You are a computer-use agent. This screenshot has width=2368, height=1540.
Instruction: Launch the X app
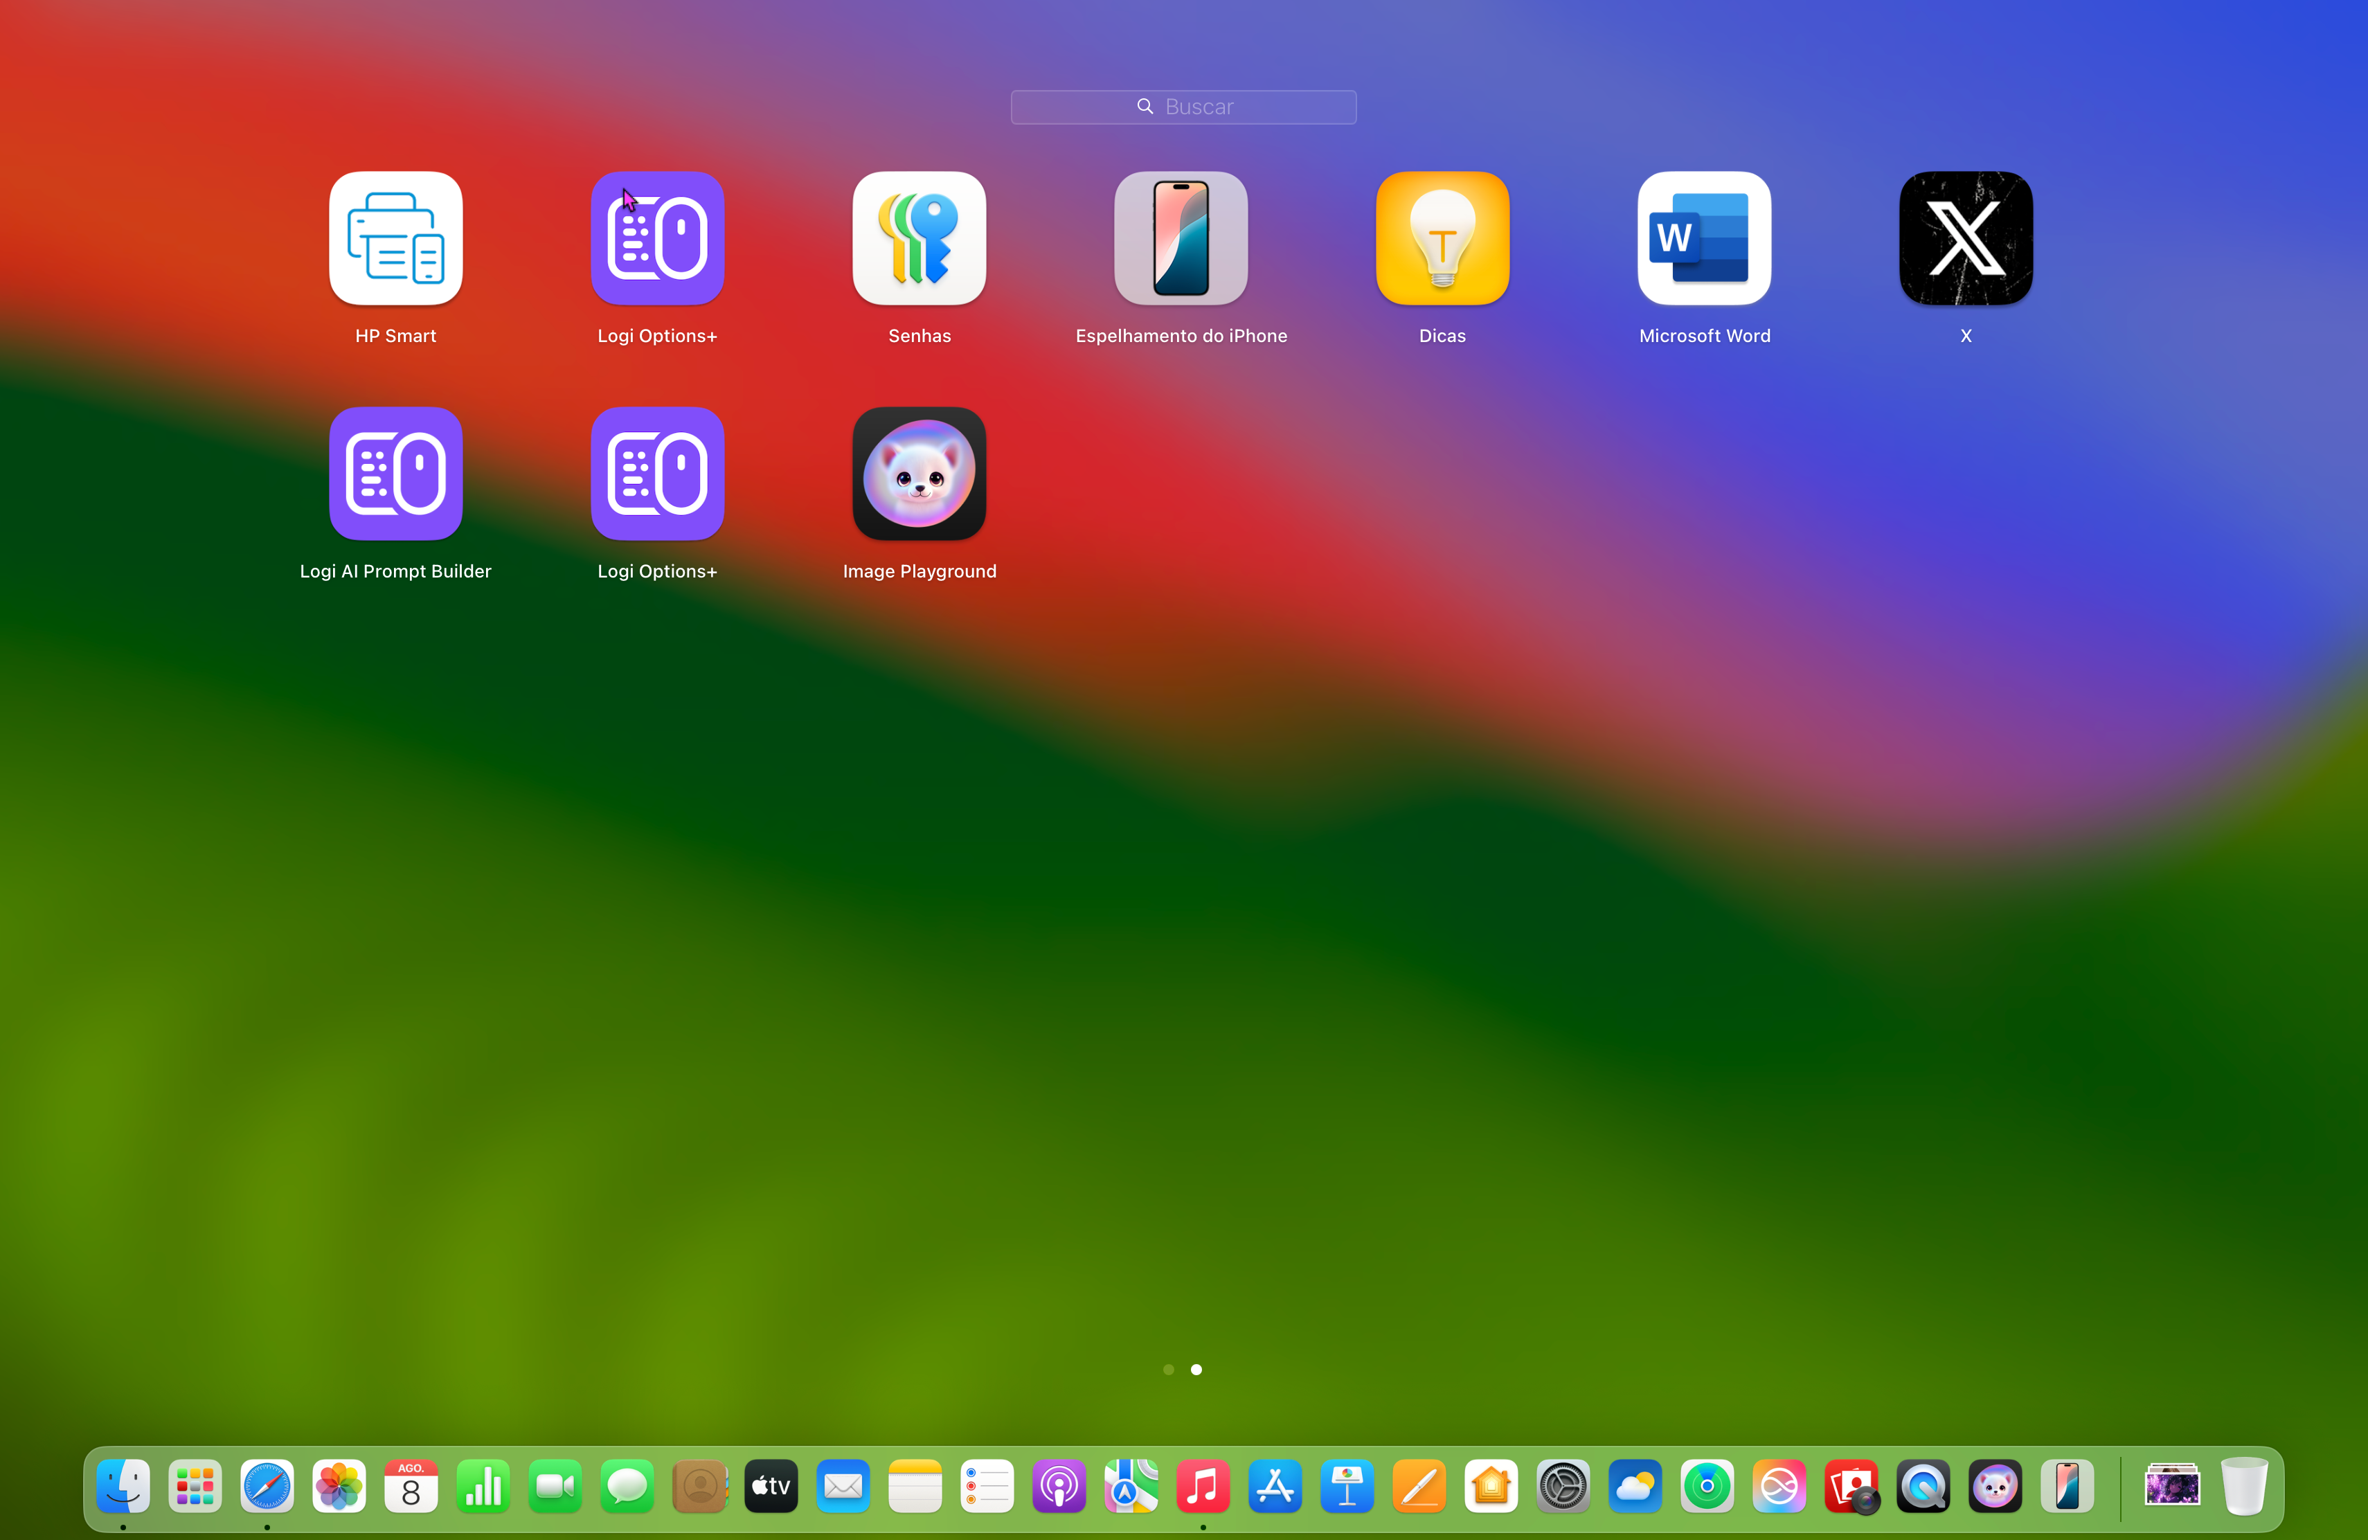(x=1965, y=239)
